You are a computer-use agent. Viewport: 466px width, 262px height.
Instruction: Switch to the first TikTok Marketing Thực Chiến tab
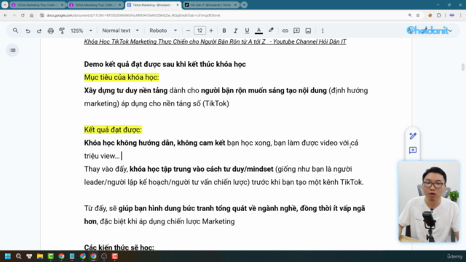[x=37, y=5]
